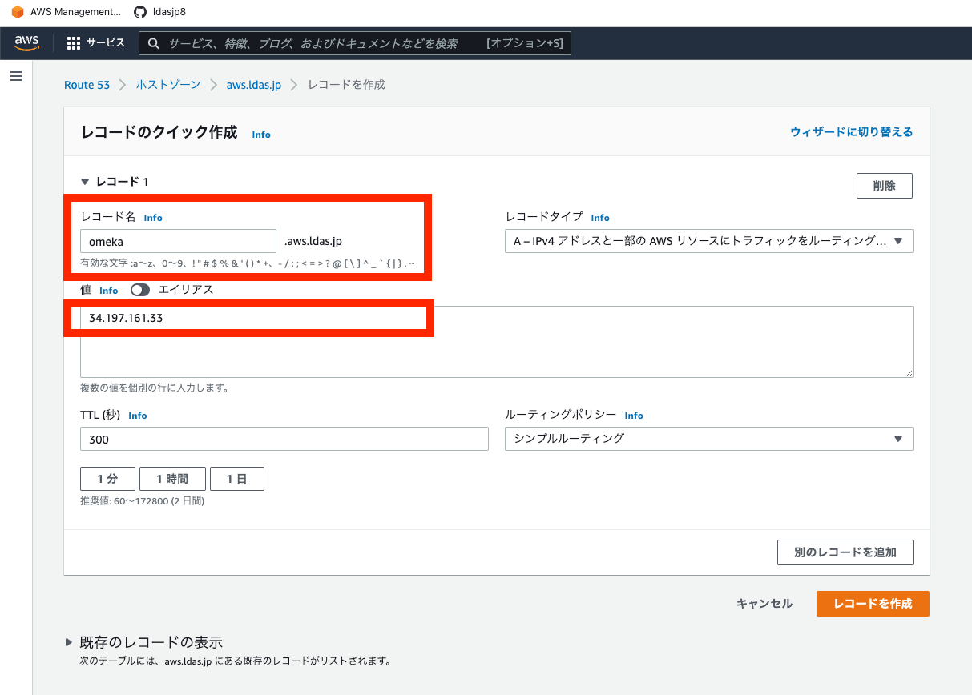Open the レコードタイプ dropdown
Screen dimensions: 972x695
click(x=708, y=241)
